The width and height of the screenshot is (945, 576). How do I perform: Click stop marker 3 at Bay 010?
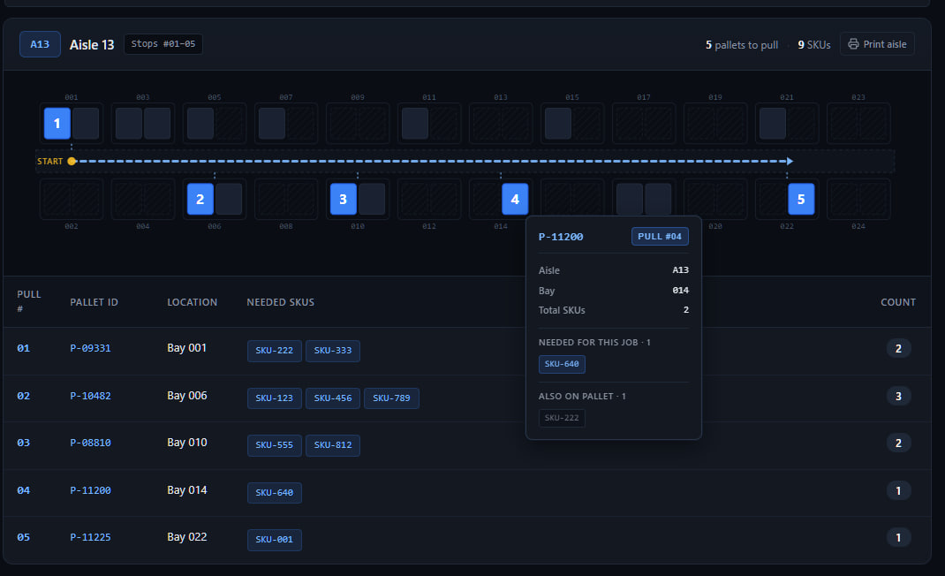(343, 199)
